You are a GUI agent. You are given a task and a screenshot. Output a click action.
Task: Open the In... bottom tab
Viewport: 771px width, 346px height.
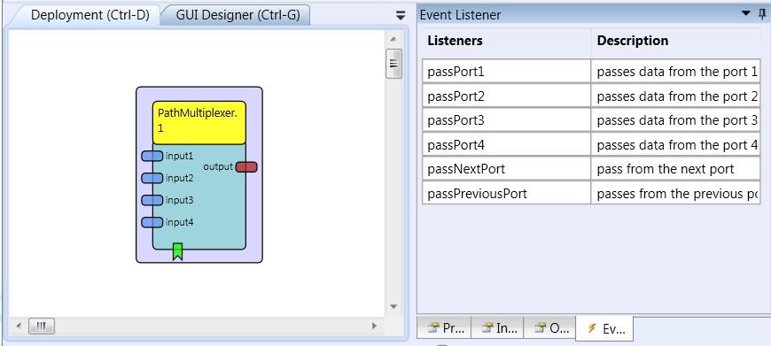(497, 327)
